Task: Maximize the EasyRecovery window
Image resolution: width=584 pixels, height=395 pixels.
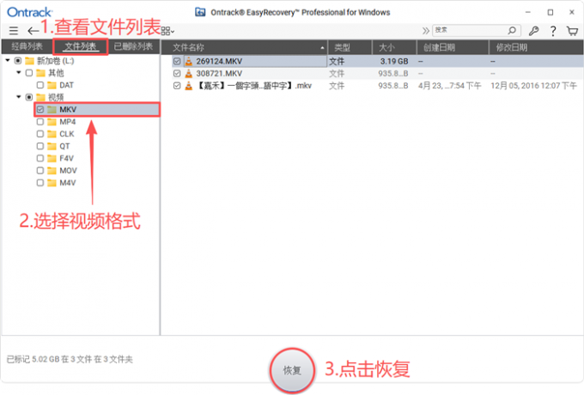Action: [x=551, y=12]
